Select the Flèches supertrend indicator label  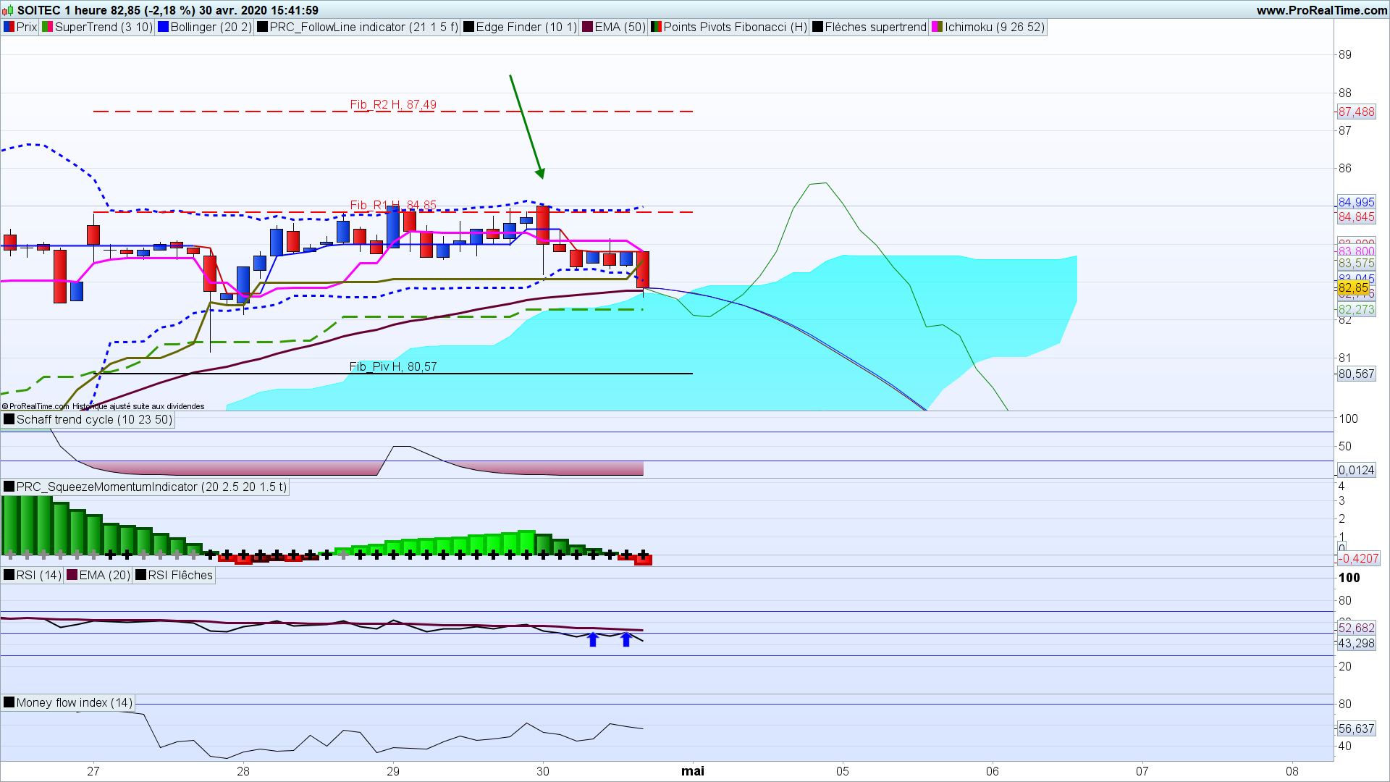(875, 27)
